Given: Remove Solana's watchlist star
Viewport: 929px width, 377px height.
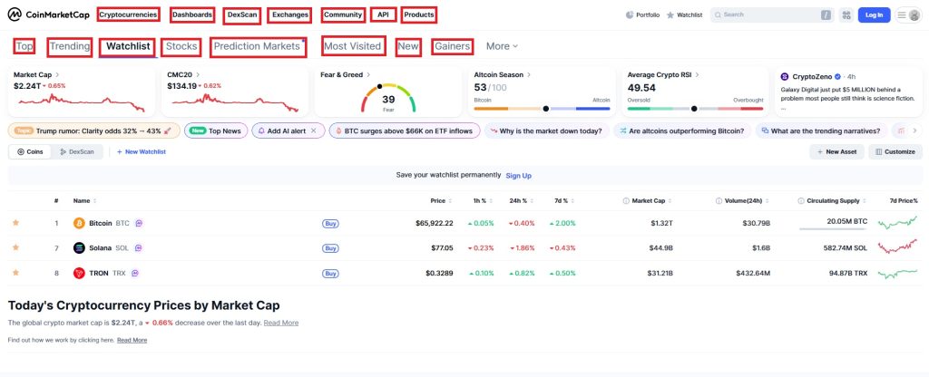Looking at the screenshot, I should tap(16, 247).
